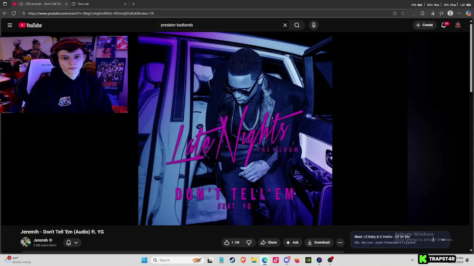Image resolution: width=474 pixels, height=266 pixels.
Task: Open Discord from the taskbar
Action: 287,260
